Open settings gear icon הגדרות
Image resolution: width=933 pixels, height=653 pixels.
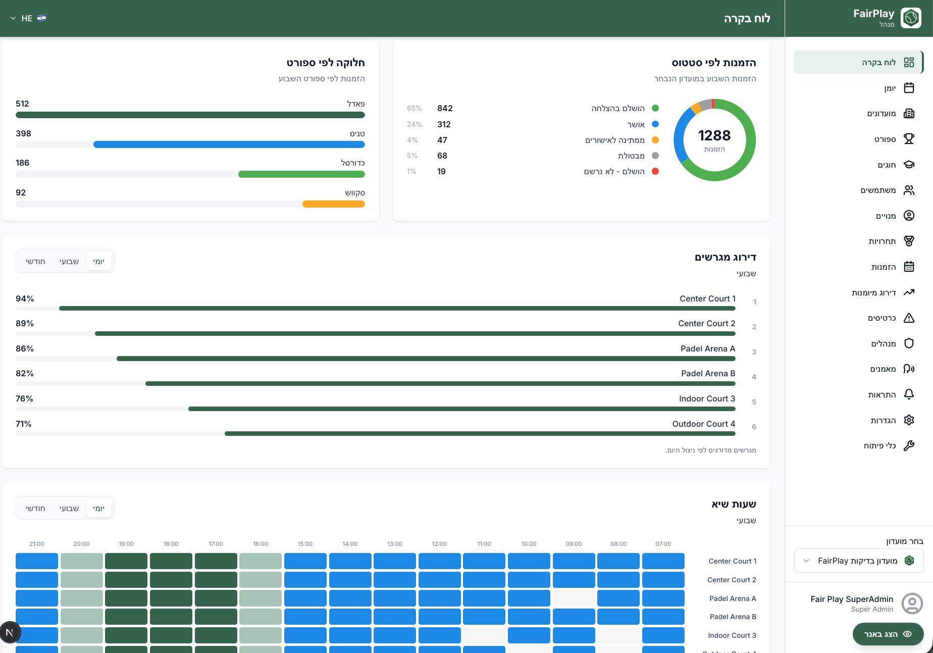pos(909,420)
